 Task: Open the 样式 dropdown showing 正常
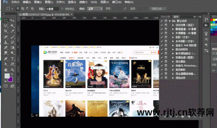95,9
